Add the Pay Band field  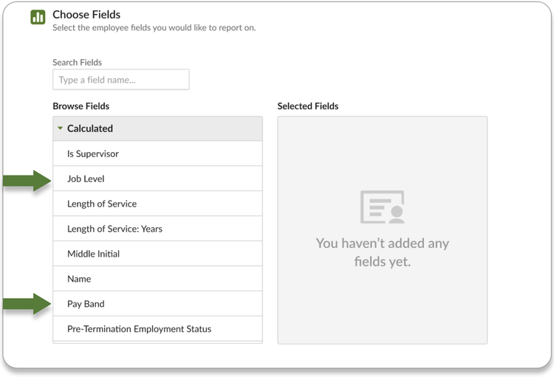86,304
